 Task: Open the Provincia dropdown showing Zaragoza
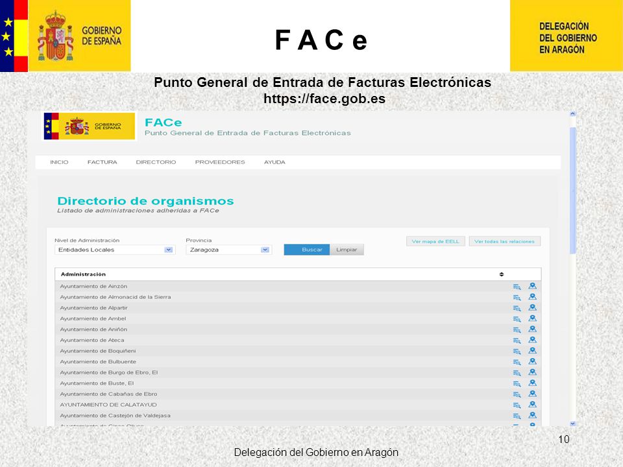[229, 250]
